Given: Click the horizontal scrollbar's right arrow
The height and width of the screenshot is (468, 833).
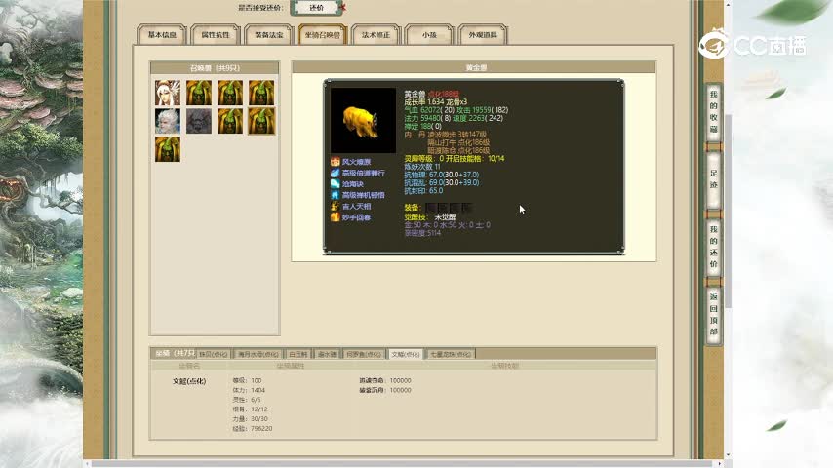Looking at the screenshot, I should pyautogui.click(x=721, y=464).
